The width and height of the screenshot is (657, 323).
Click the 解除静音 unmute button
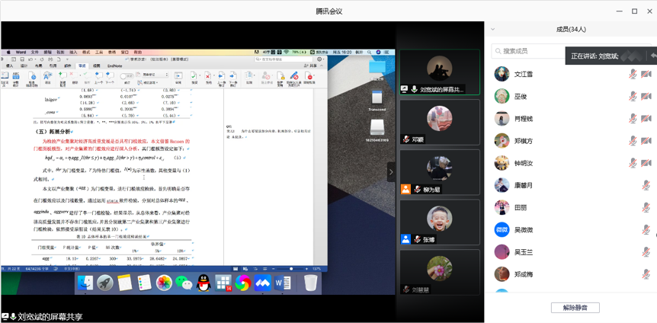click(x=575, y=308)
